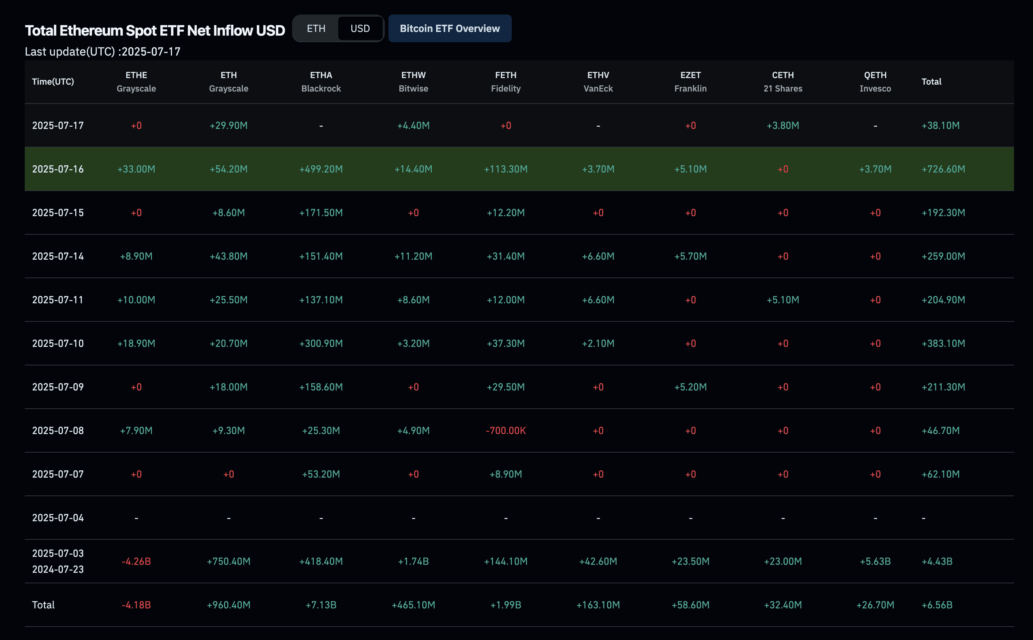Select the 2025-07-09 date cell
Viewport: 1033px width, 640px height.
[58, 387]
